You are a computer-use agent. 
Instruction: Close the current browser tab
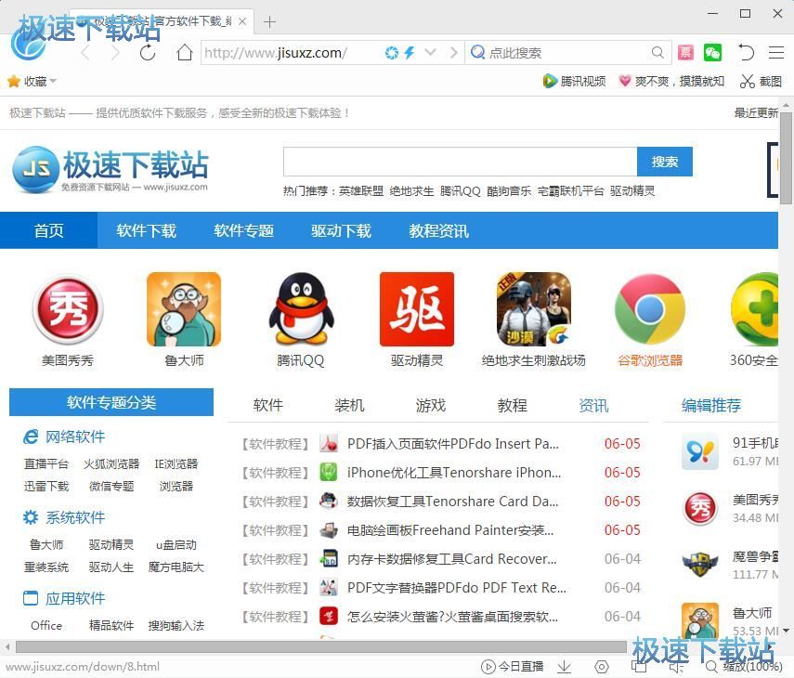[242, 21]
